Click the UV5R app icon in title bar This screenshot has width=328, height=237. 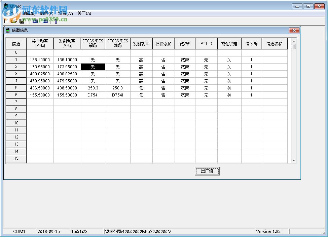click(6, 6)
